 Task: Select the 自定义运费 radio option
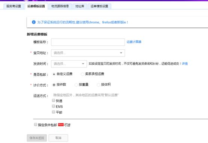pos(54,74)
